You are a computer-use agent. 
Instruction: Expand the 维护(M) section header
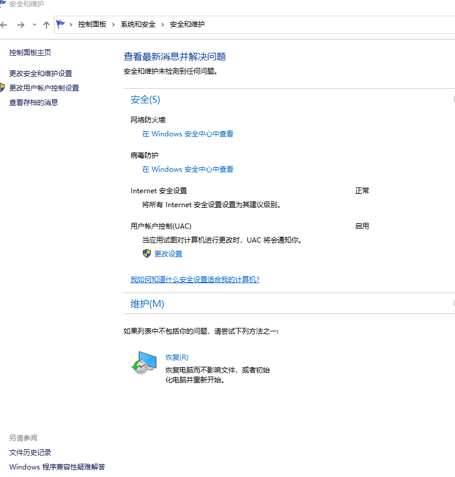coord(147,303)
